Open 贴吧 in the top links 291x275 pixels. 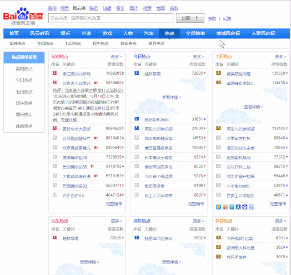[x=93, y=8]
